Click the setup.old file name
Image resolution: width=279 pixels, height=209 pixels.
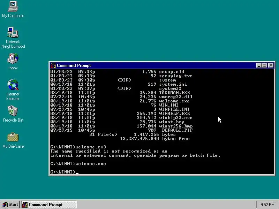click(172, 72)
